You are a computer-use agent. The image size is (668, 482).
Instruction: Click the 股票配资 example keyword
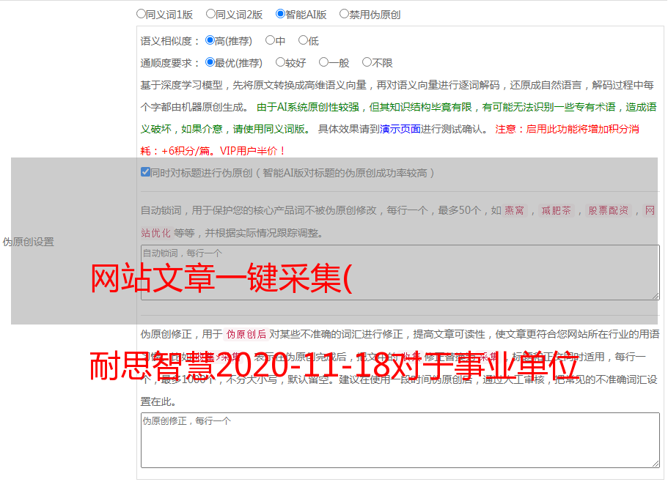pyautogui.click(x=609, y=210)
